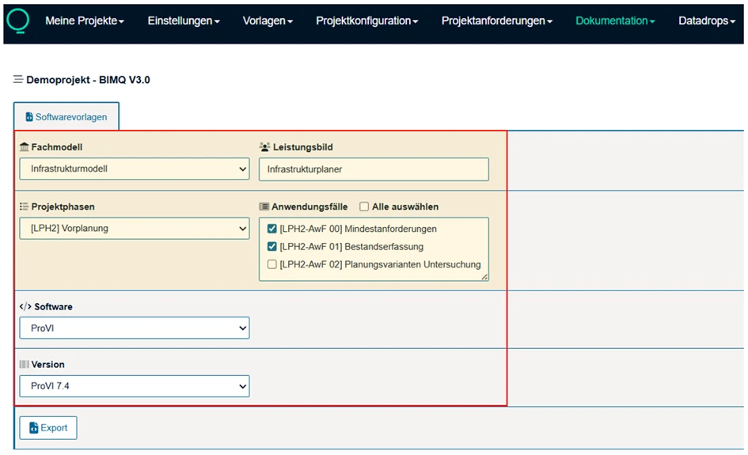
Task: Click the Projektphasen list icon
Action: [x=24, y=207]
